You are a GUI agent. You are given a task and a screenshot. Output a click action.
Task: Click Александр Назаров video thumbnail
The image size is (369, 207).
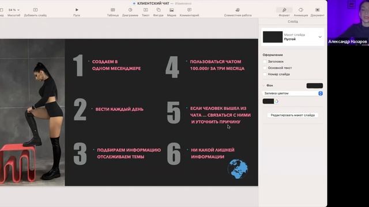[348, 23]
